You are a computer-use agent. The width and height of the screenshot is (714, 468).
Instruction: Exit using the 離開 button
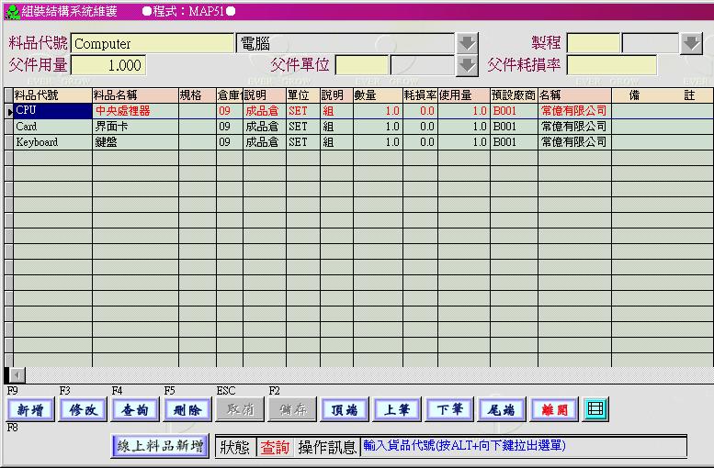tap(554, 410)
